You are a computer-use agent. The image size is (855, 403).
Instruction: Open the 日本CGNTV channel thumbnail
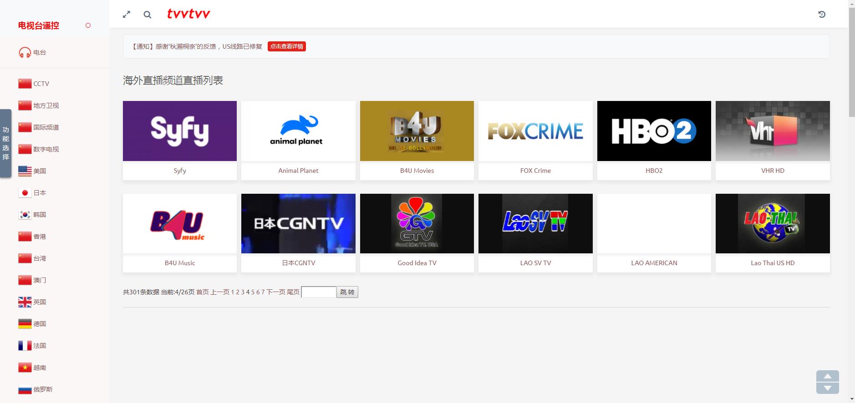pos(298,223)
